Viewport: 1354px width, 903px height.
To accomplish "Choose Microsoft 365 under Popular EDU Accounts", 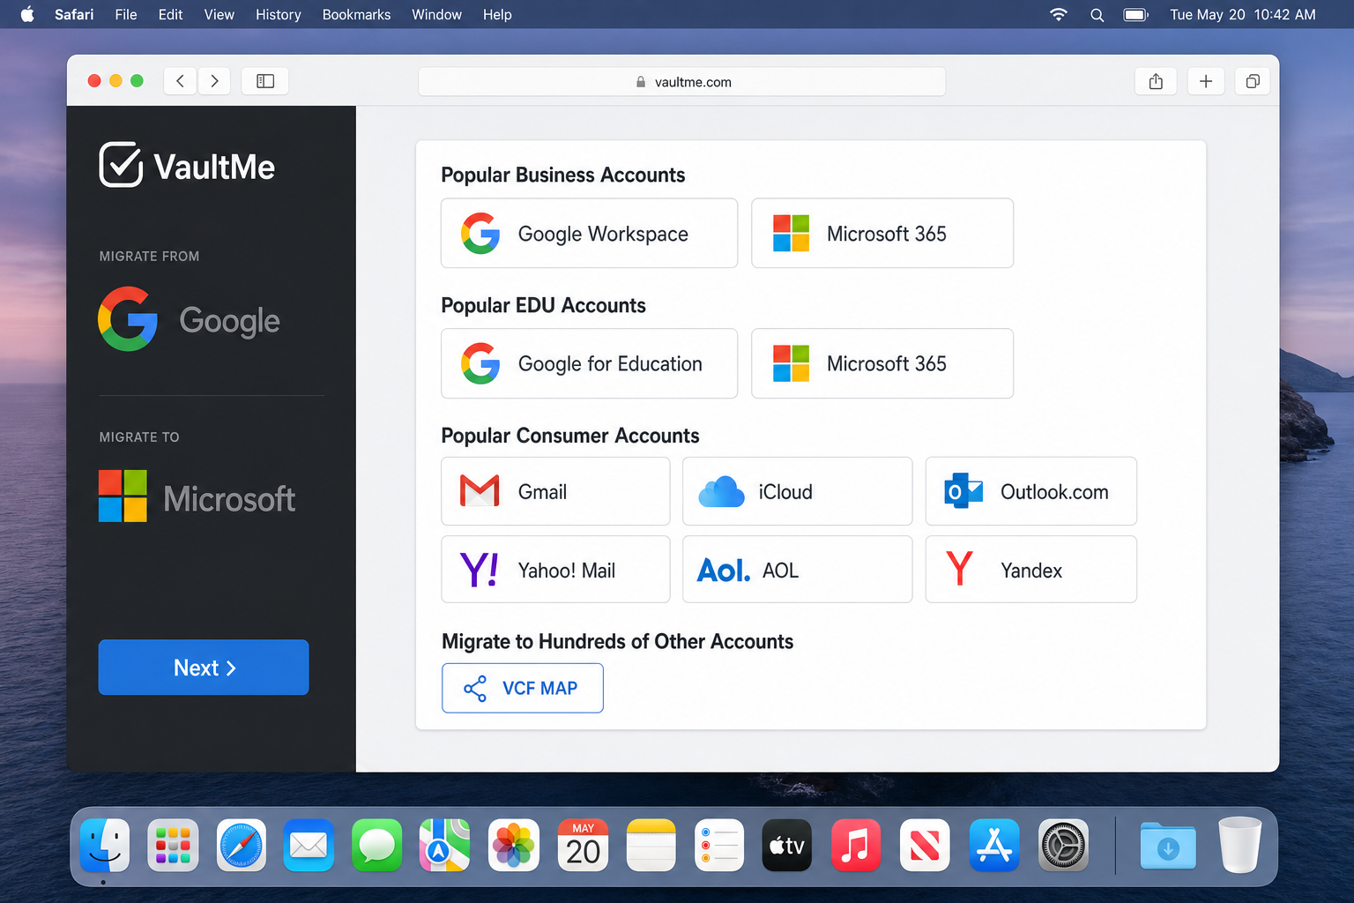I will (882, 363).
